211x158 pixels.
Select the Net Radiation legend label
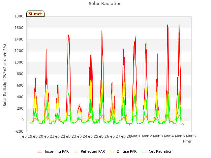point(161,151)
